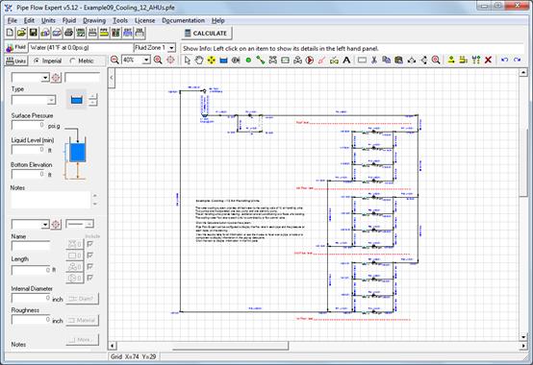This screenshot has width=533, height=365.
Task: Zoom in using plus magnifier icon
Action: 158,61
